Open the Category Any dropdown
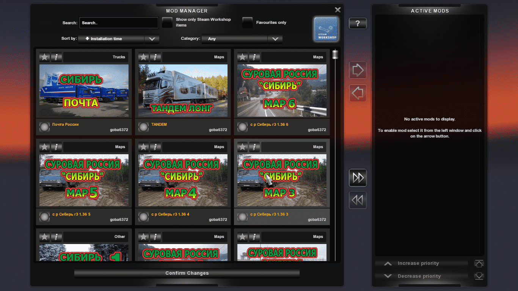518x291 pixels. click(242, 39)
